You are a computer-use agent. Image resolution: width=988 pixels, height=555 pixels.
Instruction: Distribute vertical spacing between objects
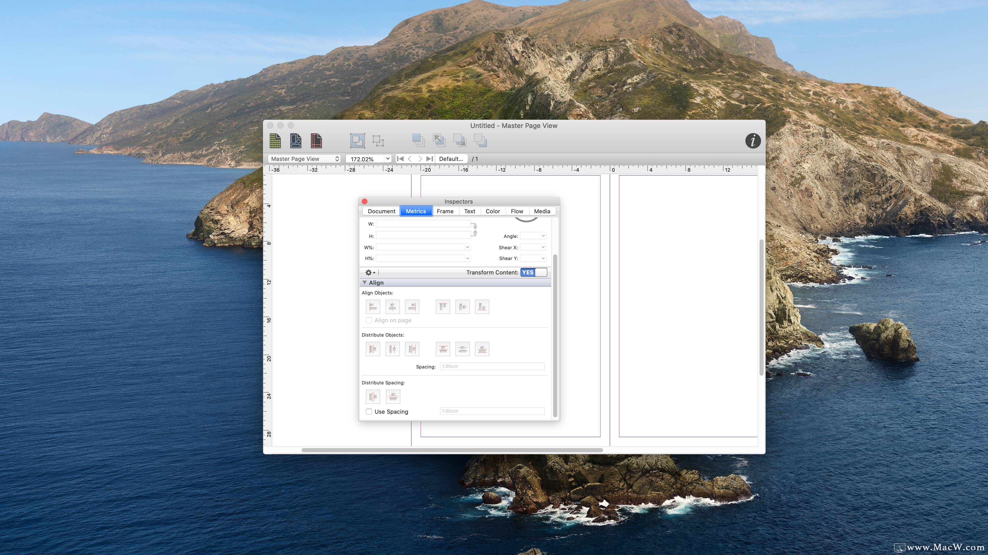coord(393,397)
